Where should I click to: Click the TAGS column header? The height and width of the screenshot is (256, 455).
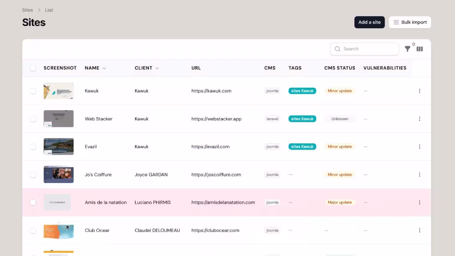pos(295,68)
